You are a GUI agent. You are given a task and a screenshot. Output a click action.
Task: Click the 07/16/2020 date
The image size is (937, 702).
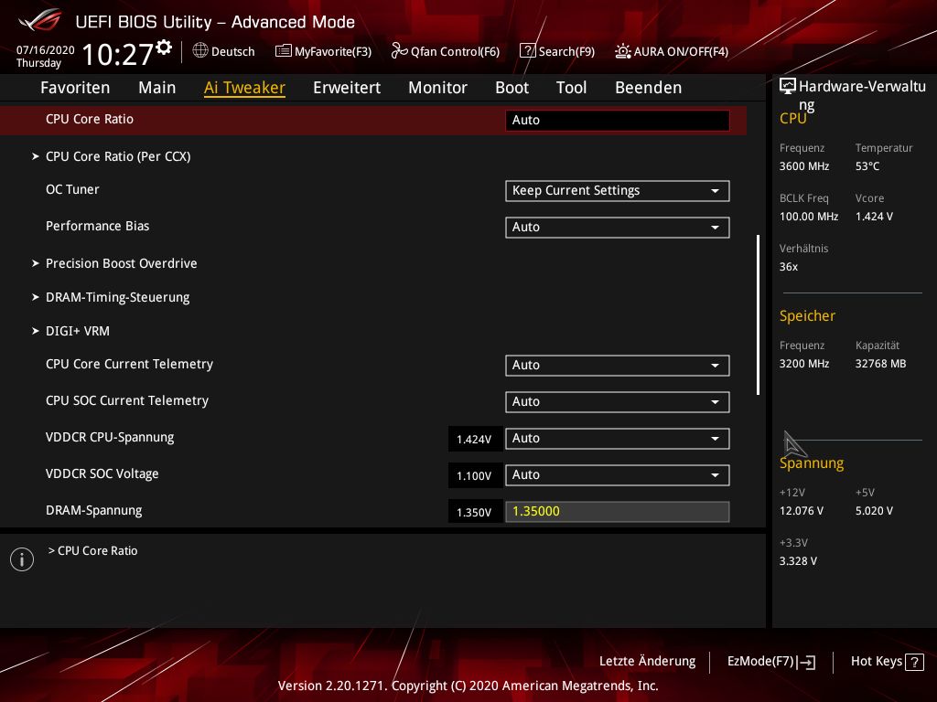coord(46,50)
